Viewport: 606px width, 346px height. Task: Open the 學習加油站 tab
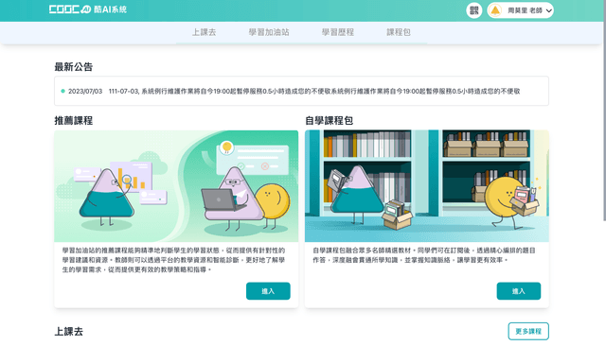pos(269,32)
